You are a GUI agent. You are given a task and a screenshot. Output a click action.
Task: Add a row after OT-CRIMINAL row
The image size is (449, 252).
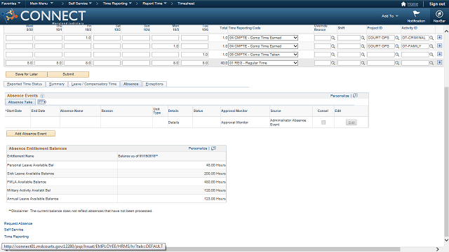tap(440, 37)
